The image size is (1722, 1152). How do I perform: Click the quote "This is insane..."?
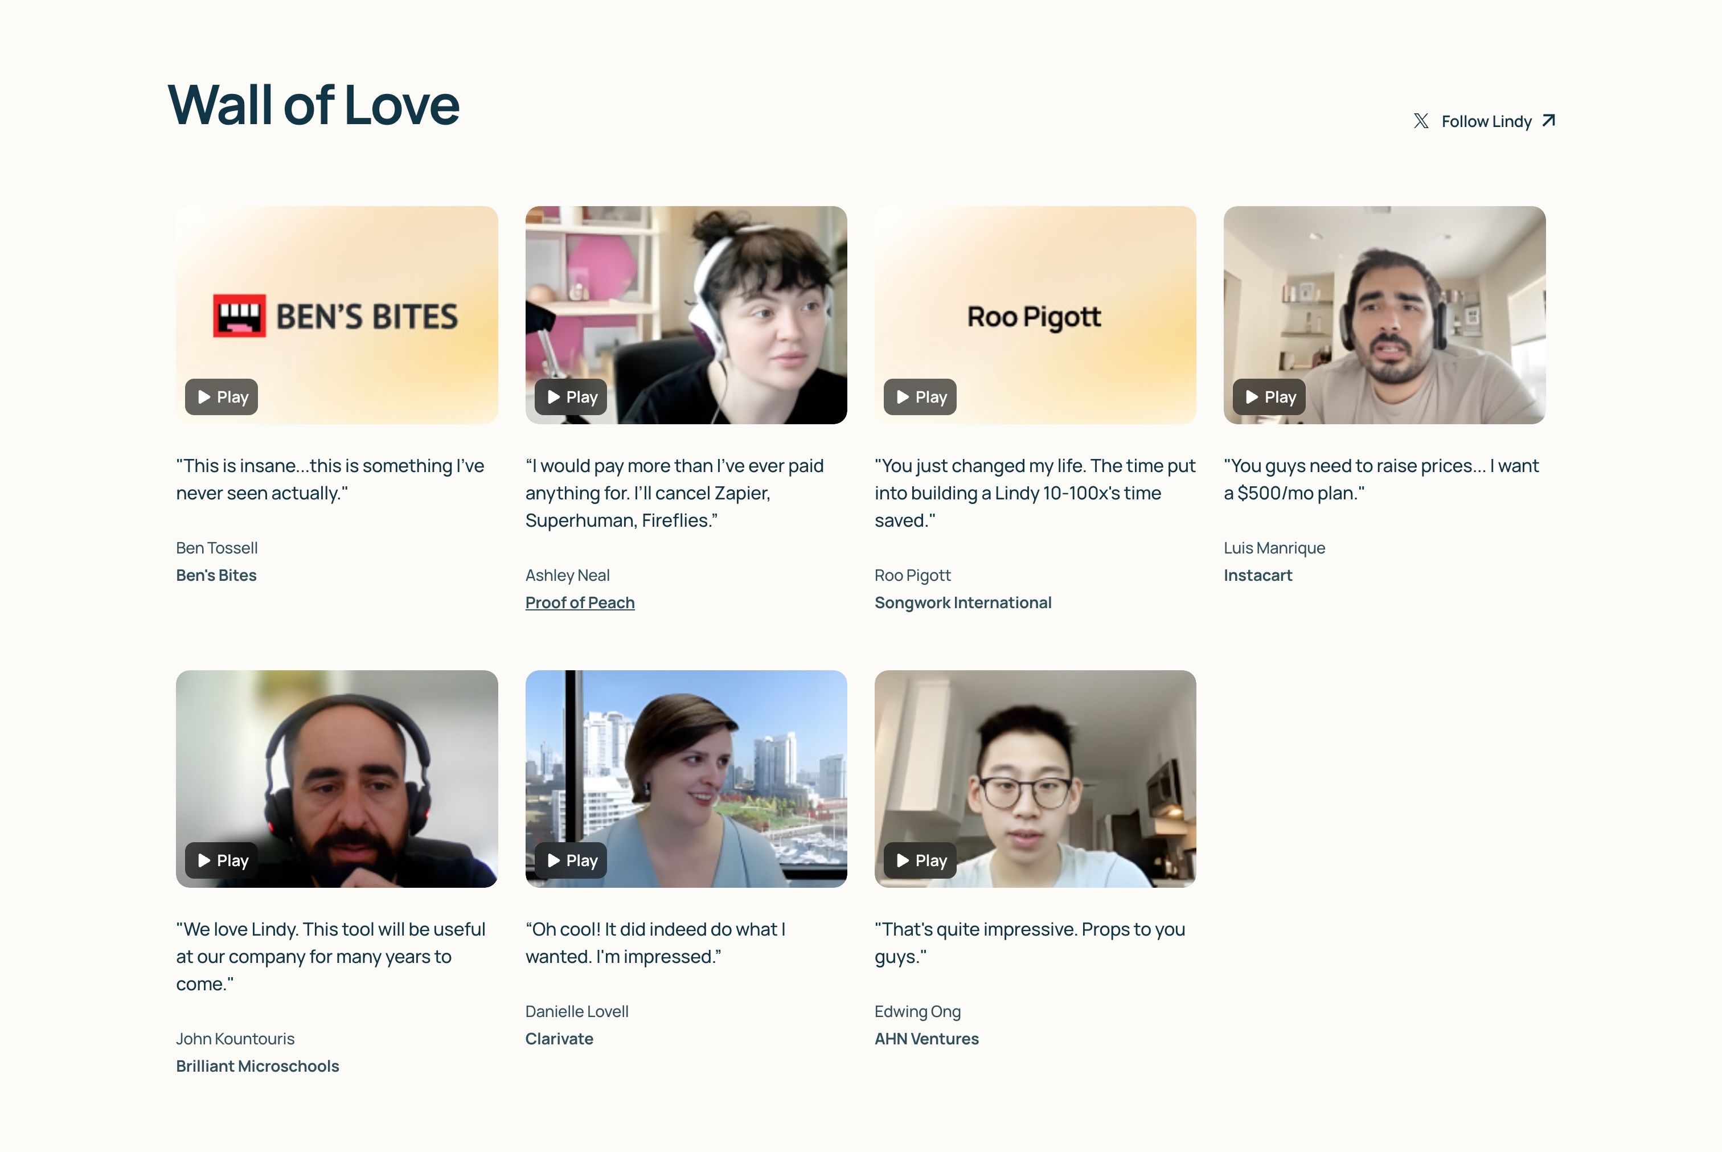tap(331, 479)
